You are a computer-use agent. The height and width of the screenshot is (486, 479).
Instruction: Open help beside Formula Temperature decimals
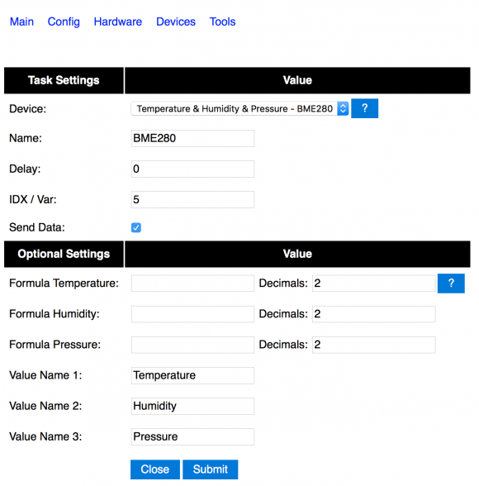click(451, 283)
